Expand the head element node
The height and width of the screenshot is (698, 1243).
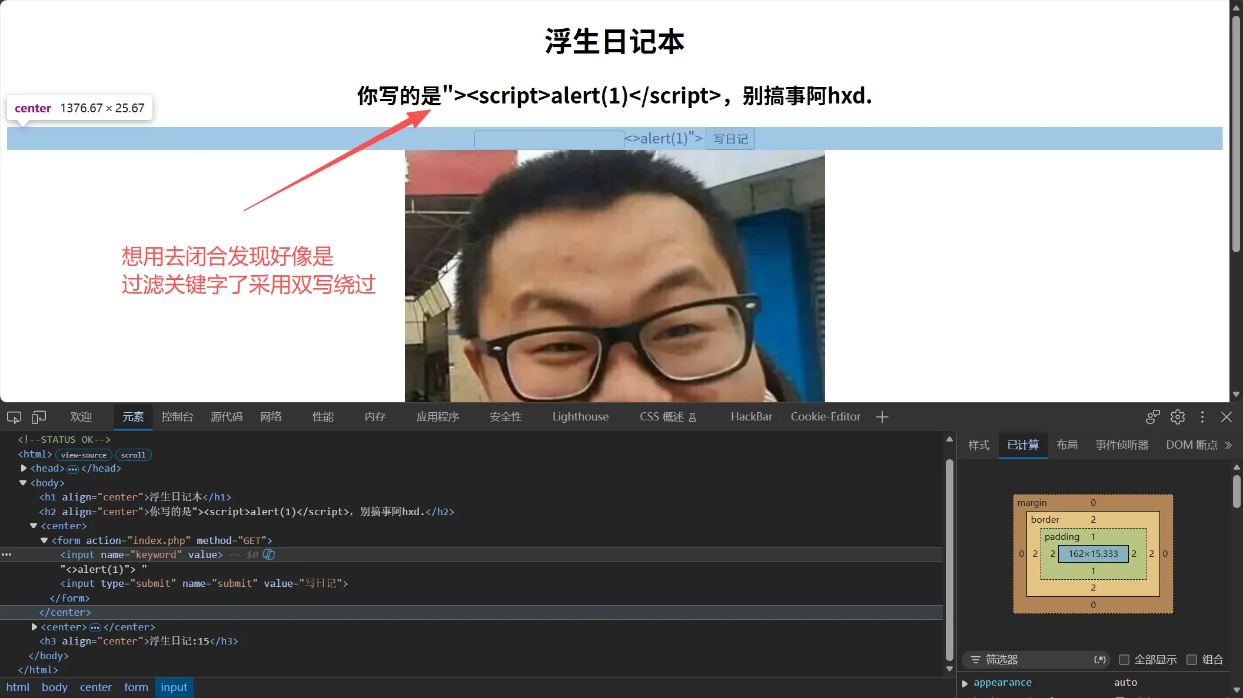pyautogui.click(x=24, y=469)
